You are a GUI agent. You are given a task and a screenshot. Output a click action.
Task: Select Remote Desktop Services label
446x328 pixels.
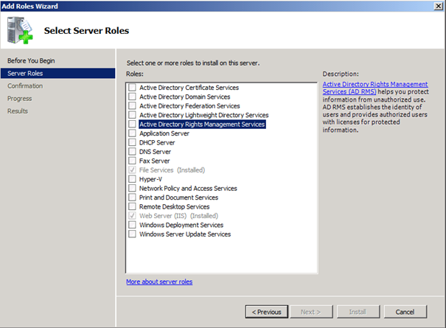point(175,206)
